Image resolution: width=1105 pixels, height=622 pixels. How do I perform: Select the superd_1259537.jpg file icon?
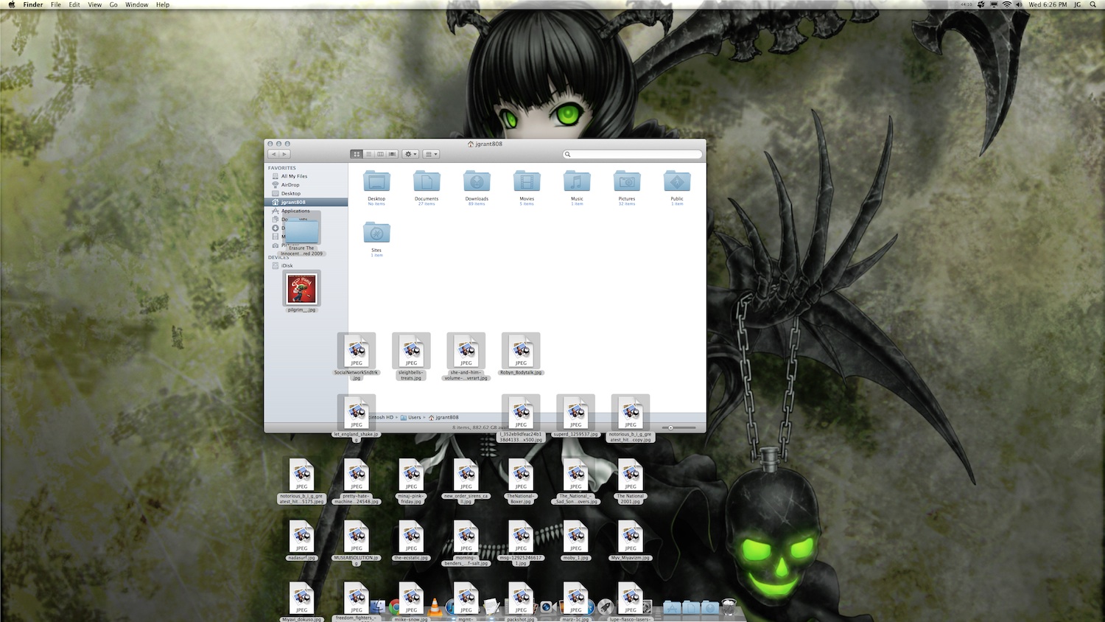click(575, 413)
